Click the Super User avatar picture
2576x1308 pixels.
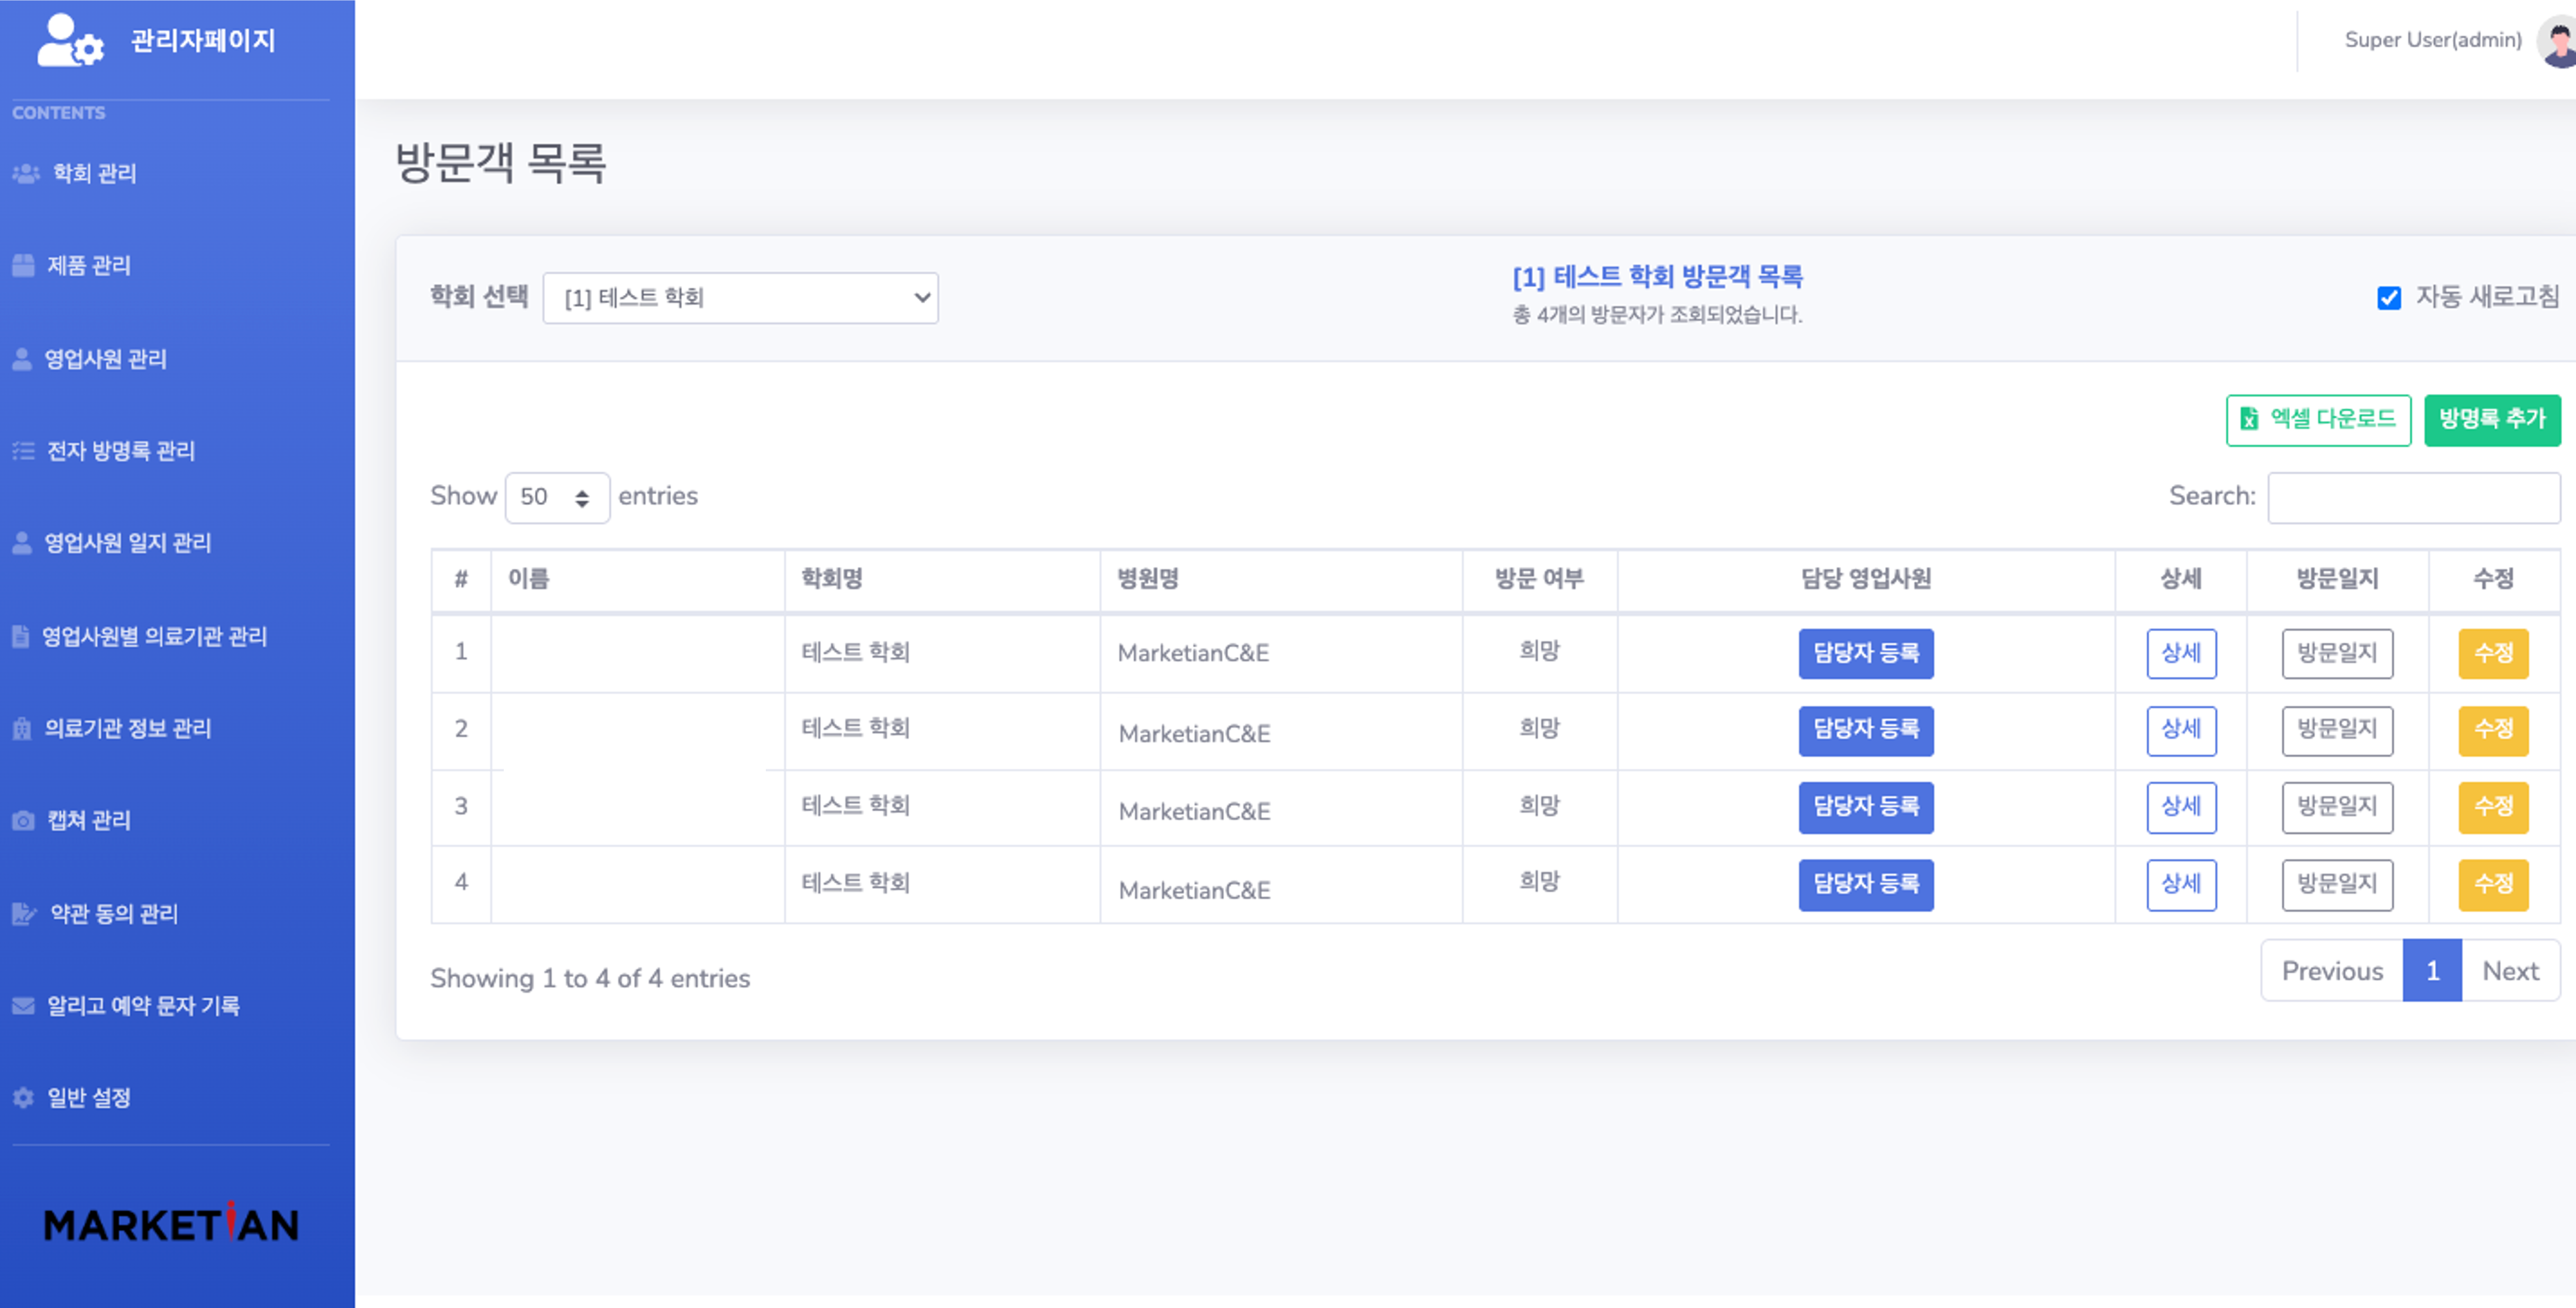point(2558,42)
